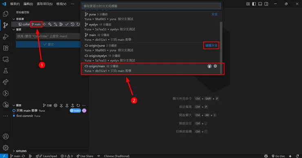The height and width of the screenshot is (158, 302).
Task: Open the Extensions view icon
Action: [x=6, y=48]
